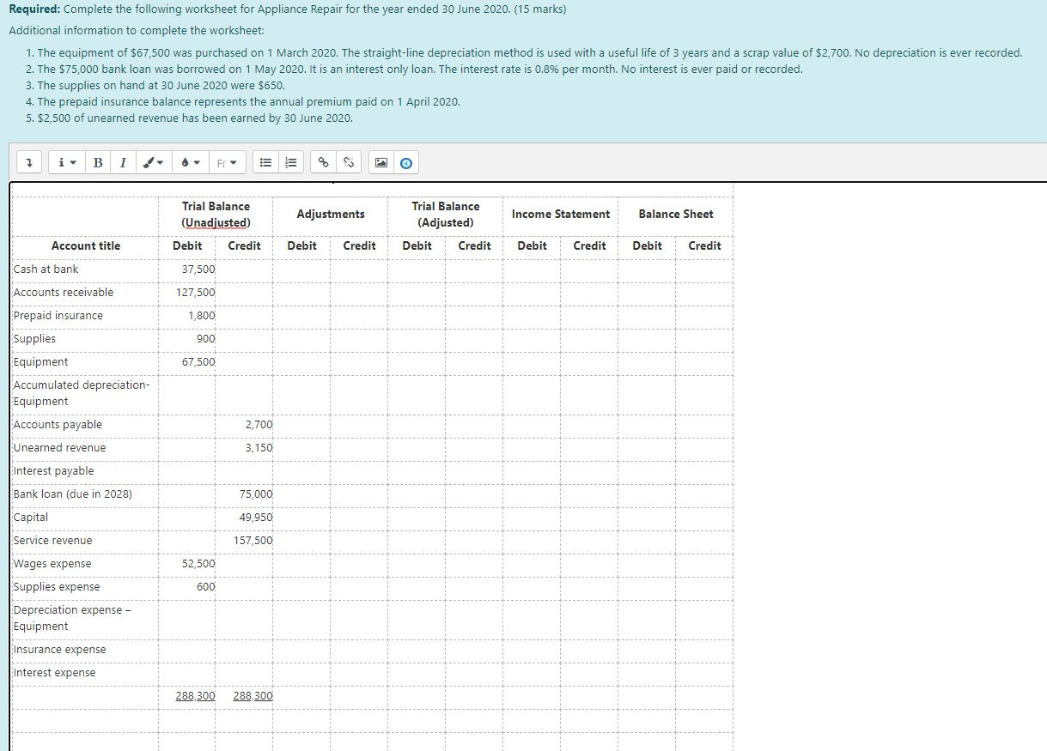Open the font family dropdown

coord(227,162)
